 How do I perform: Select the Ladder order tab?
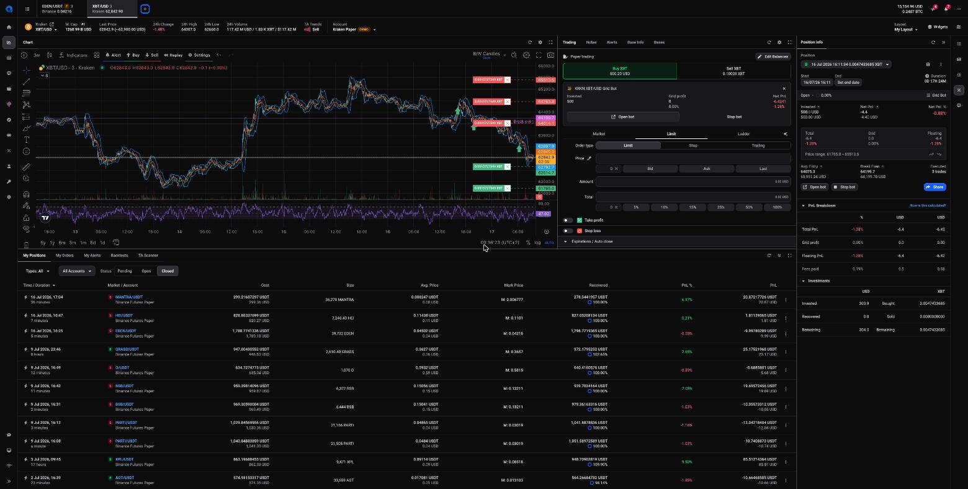(743, 134)
